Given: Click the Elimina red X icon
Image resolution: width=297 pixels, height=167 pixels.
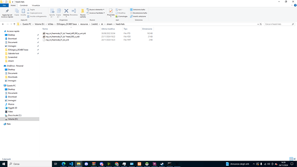Looking at the screenshot, I should [x=66, y=11].
